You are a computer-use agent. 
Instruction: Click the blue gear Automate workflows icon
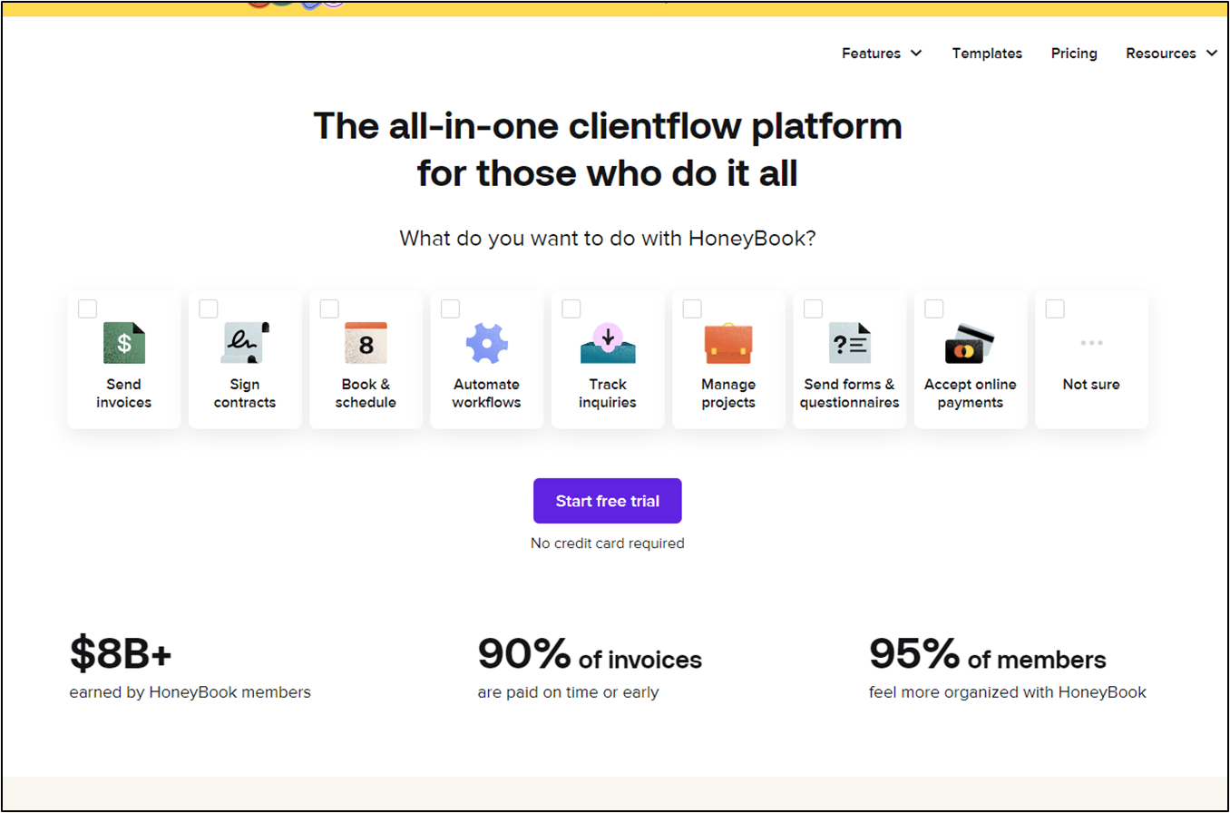pyautogui.click(x=487, y=343)
